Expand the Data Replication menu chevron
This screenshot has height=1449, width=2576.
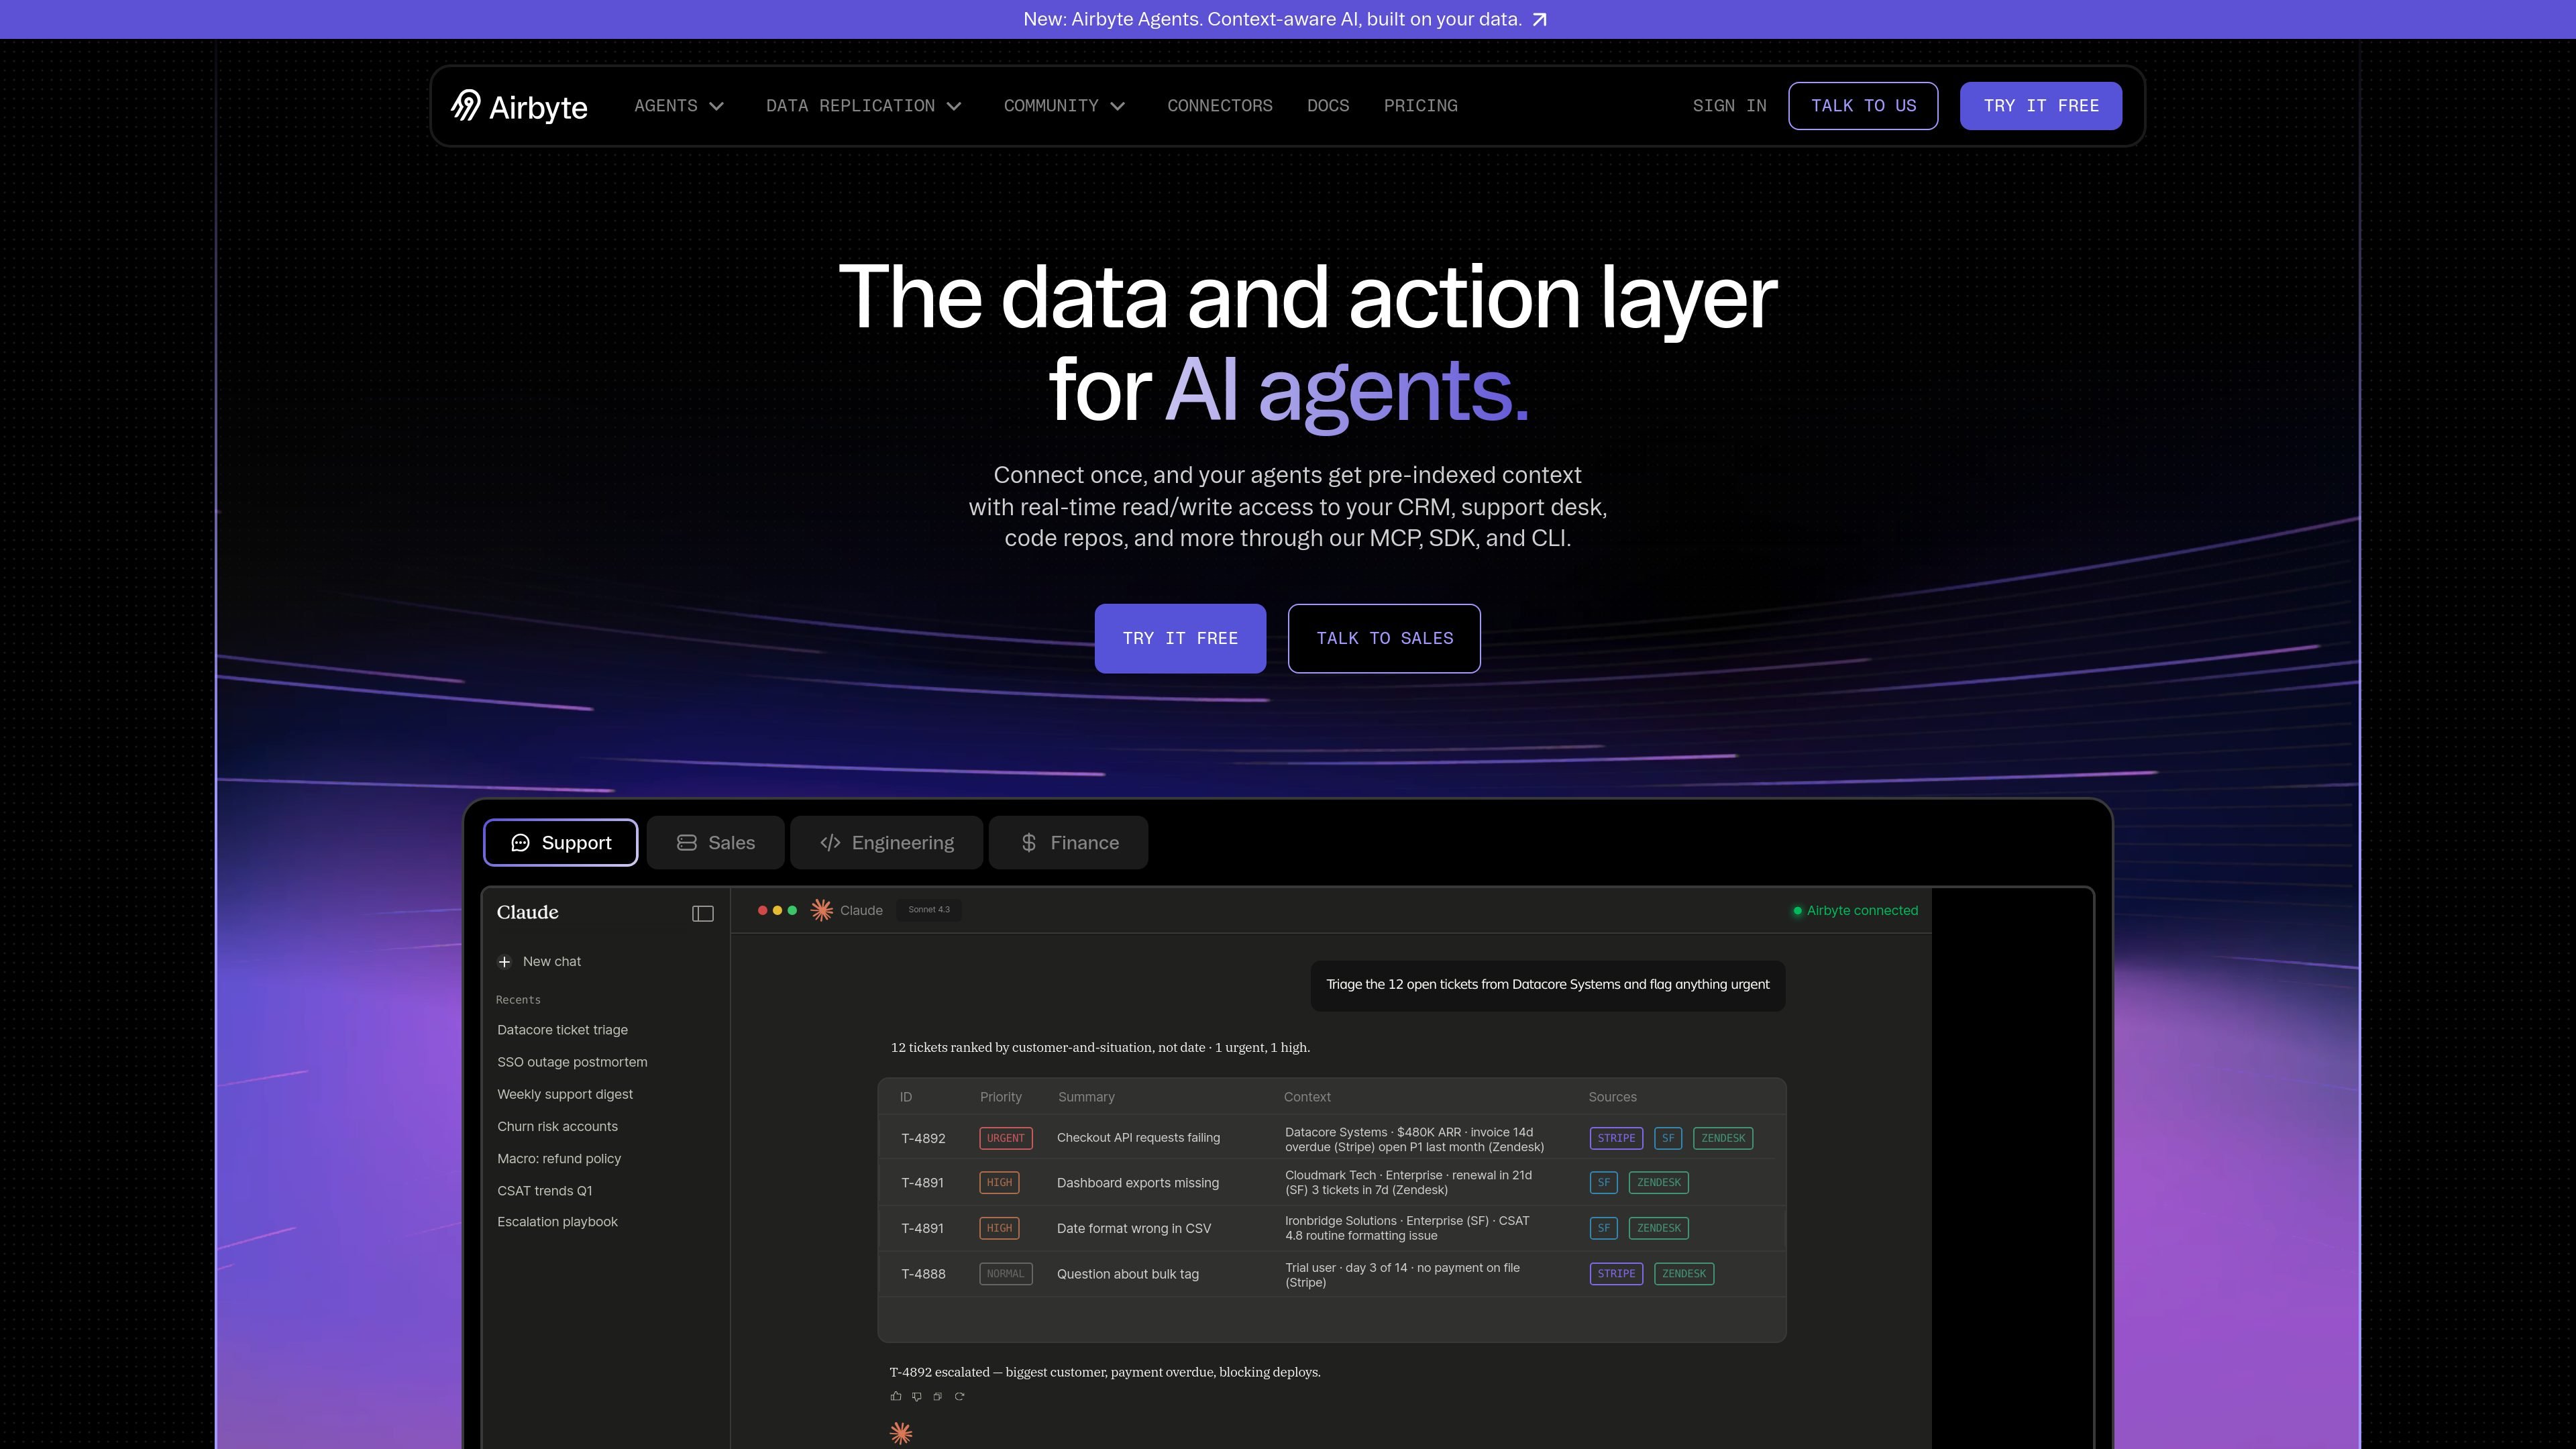pos(954,106)
